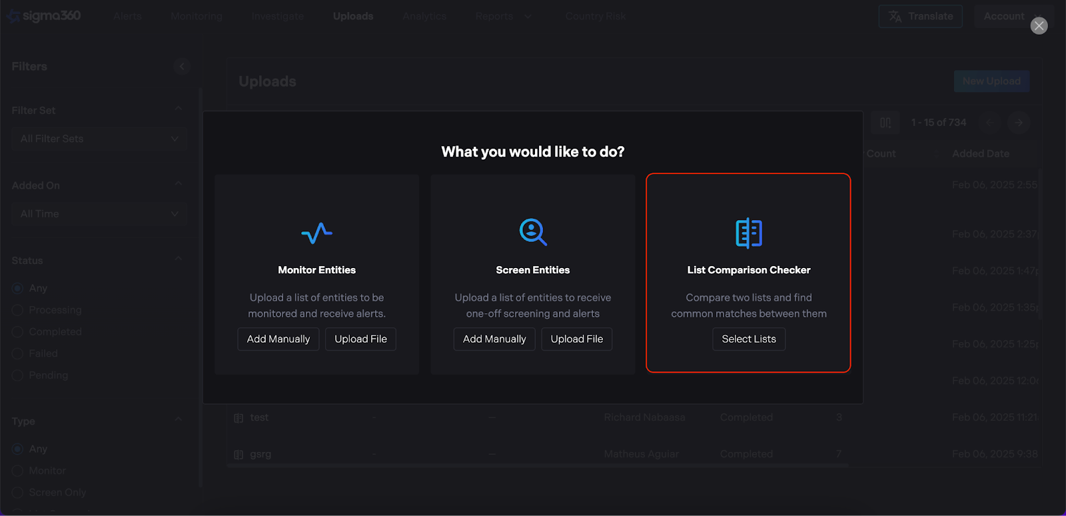
Task: Click the Translate language icon
Action: 895,17
